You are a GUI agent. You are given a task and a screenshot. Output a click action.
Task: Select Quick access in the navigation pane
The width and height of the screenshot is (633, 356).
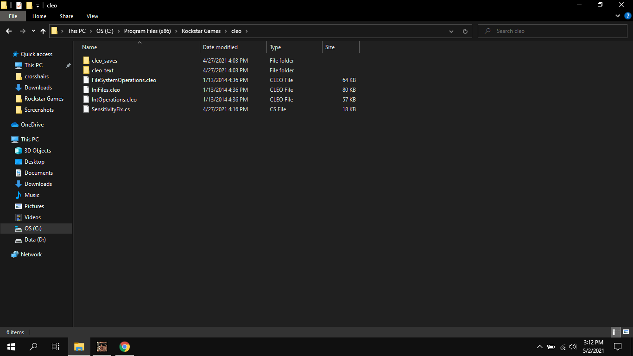click(37, 54)
